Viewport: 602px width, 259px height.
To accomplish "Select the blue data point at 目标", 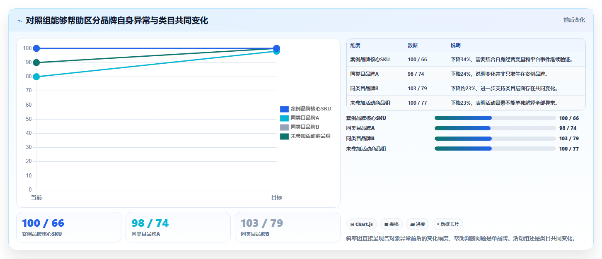I will coord(276,48).
